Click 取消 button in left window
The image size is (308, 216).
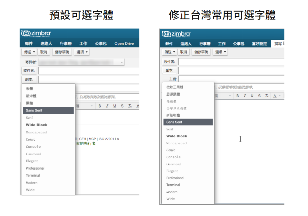(x=44, y=52)
